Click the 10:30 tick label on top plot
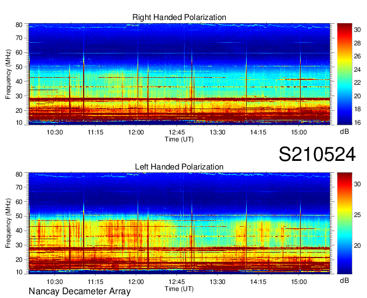 (55, 132)
